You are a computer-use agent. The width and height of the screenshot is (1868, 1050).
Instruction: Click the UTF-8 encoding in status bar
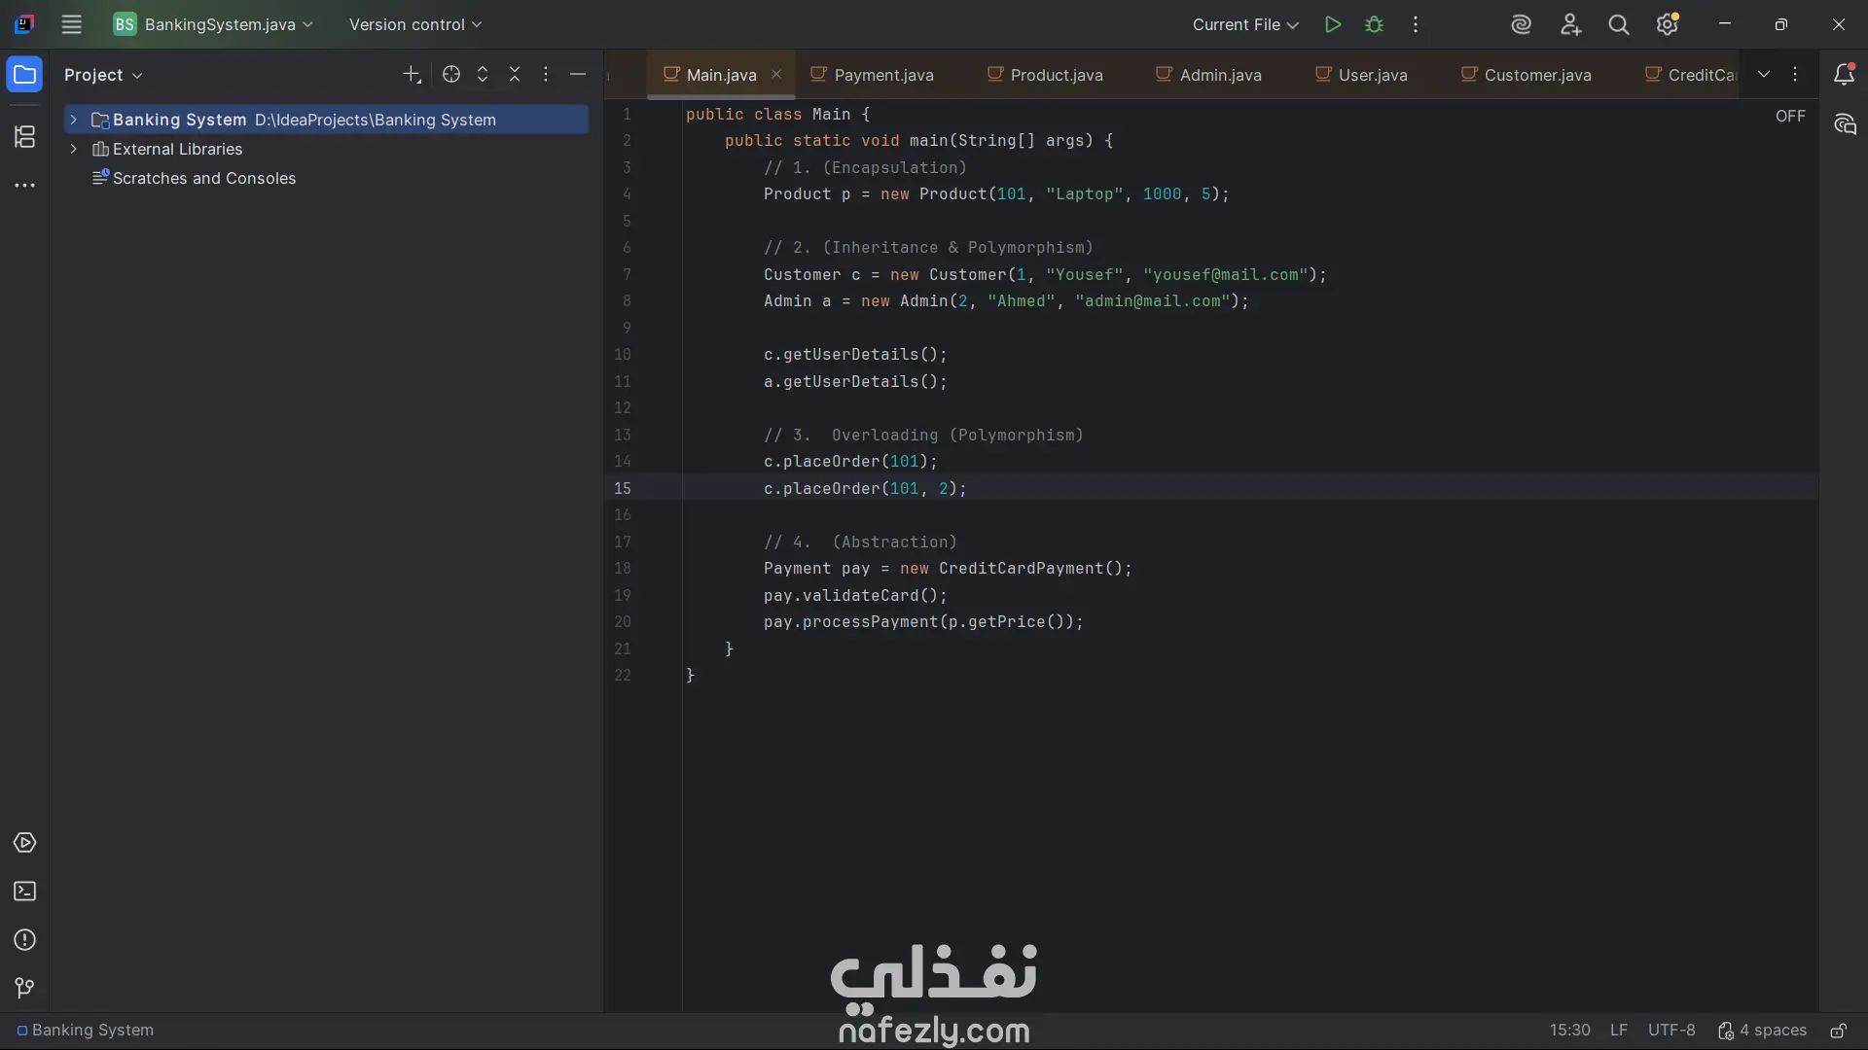point(1671,1031)
